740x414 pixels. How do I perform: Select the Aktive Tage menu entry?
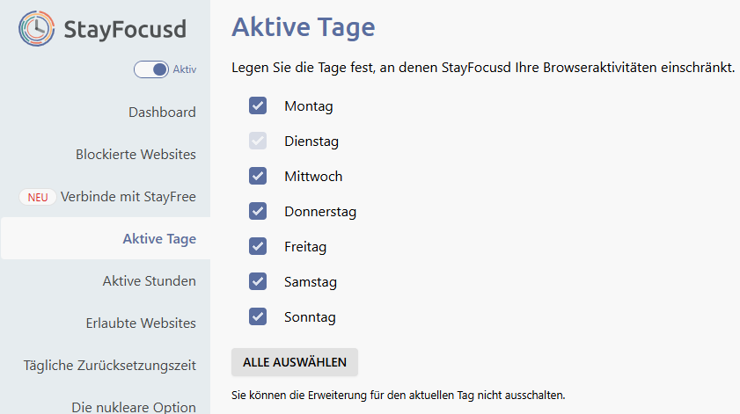point(159,239)
